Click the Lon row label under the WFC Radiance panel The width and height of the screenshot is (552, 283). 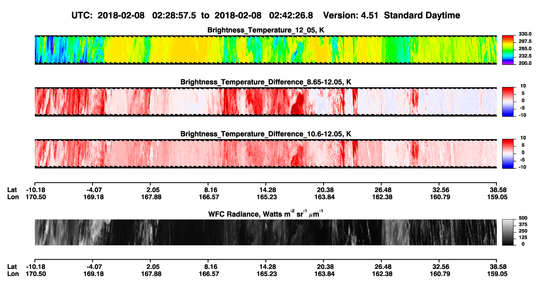tap(13, 274)
